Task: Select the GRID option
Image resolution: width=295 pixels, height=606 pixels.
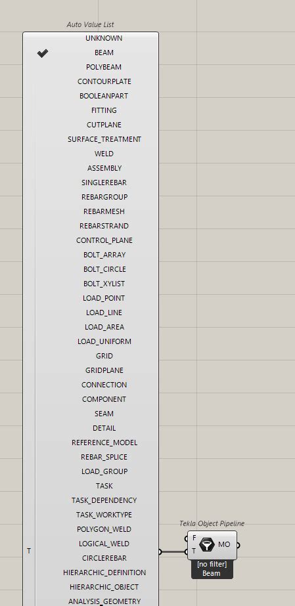Action: (x=104, y=356)
